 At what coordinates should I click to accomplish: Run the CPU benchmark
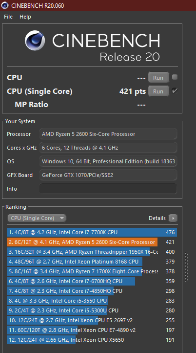158,77
